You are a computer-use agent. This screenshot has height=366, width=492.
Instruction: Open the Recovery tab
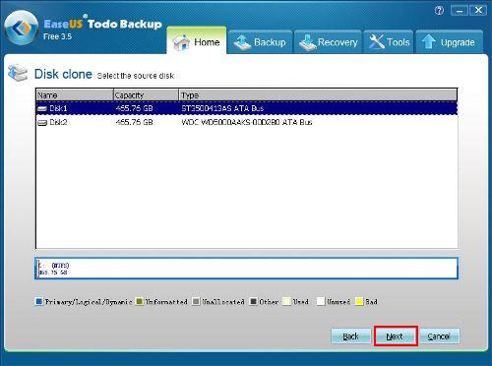click(328, 41)
